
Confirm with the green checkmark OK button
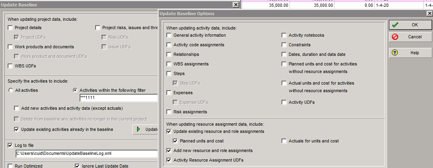pos(410,25)
